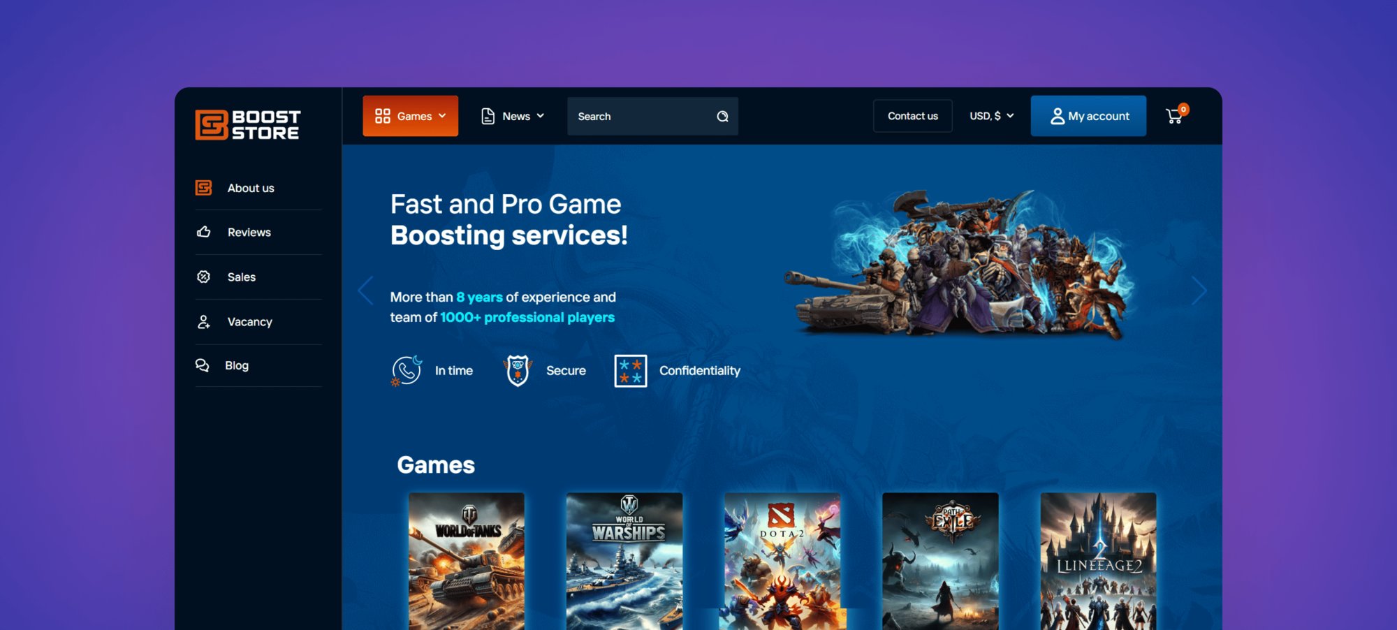Viewport: 1397px width, 630px height.
Task: Click the Confidentiality stars icon
Action: click(630, 371)
